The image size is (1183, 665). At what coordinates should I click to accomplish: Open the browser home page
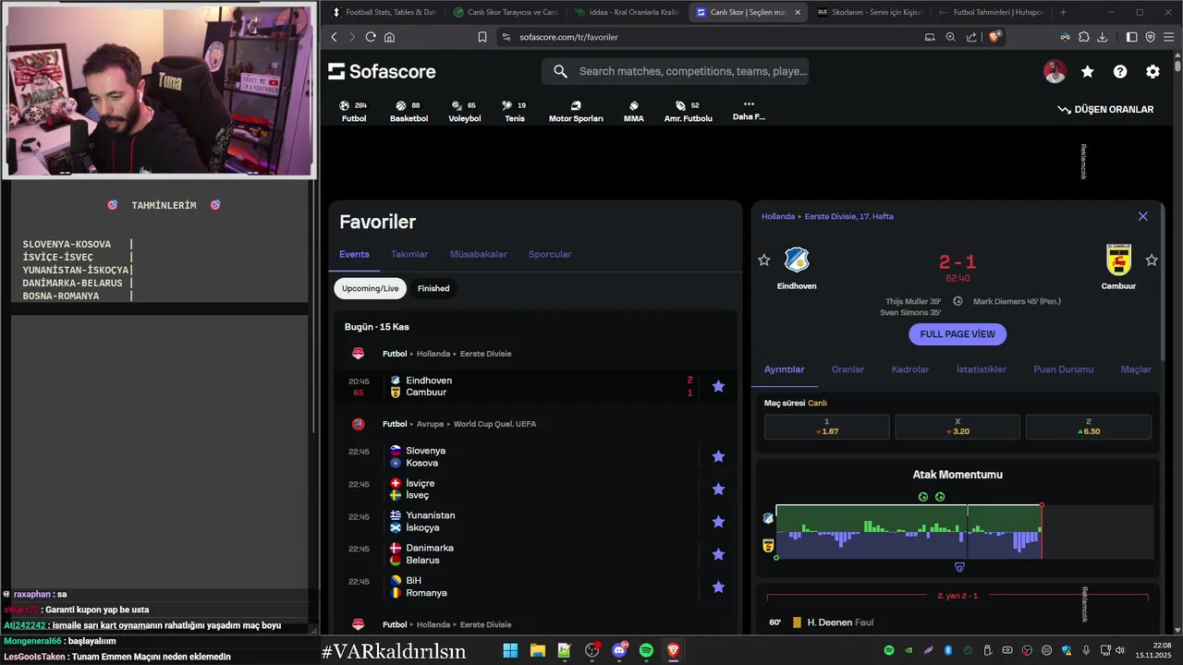point(389,37)
